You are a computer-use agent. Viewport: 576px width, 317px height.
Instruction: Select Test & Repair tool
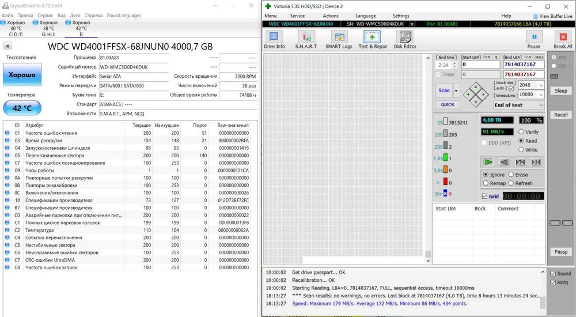(x=373, y=40)
